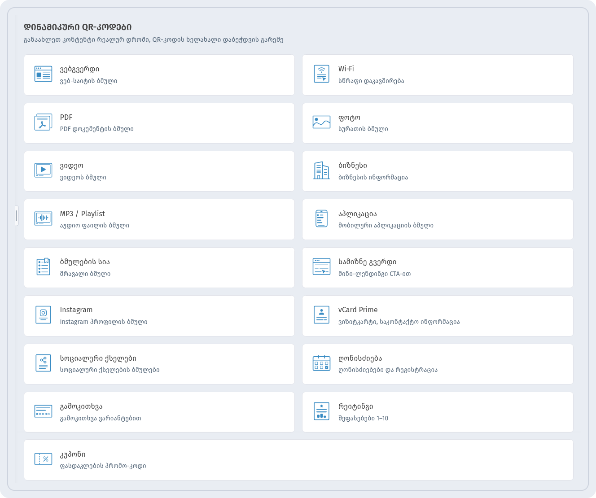The height and width of the screenshot is (498, 596).
Task: Click the ვებგვერდი browser window icon
Action: (43, 74)
